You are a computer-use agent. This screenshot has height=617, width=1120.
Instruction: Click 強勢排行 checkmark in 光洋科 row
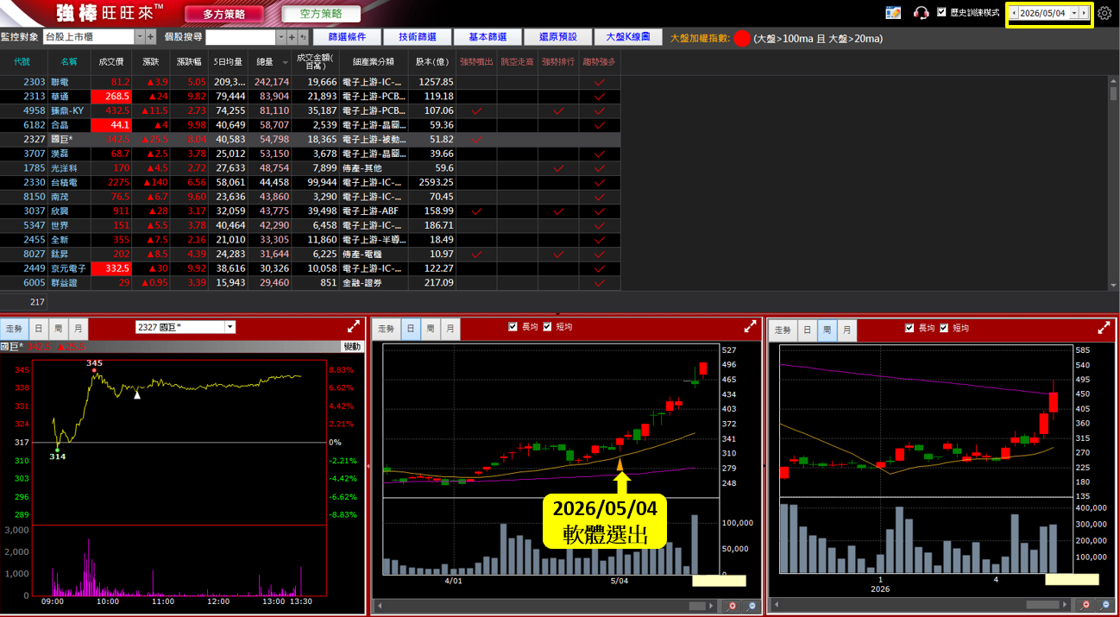558,168
